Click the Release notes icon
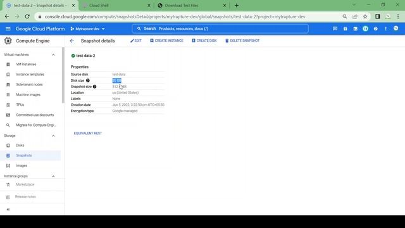 pyautogui.click(x=8, y=197)
